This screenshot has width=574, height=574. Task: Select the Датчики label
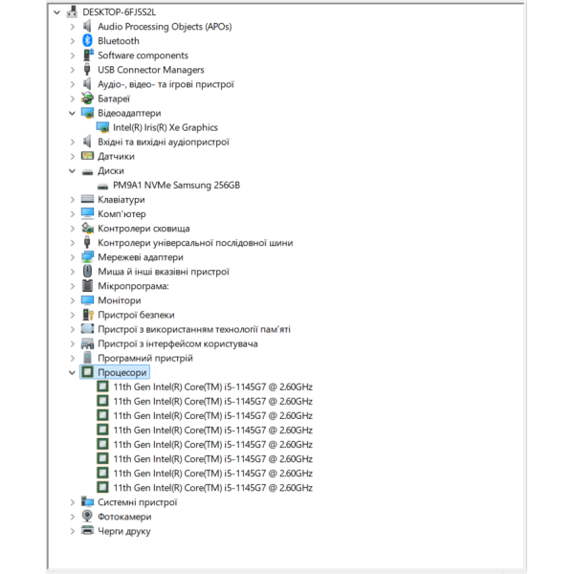[116, 157]
